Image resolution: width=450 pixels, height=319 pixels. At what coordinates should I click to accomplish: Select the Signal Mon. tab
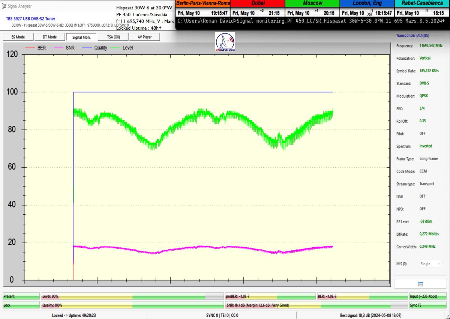(81, 37)
